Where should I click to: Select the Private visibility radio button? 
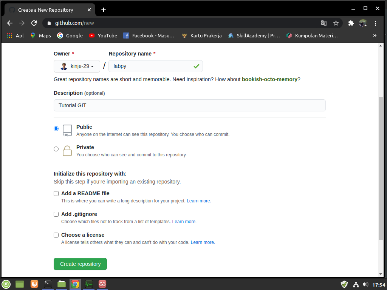[56, 149]
